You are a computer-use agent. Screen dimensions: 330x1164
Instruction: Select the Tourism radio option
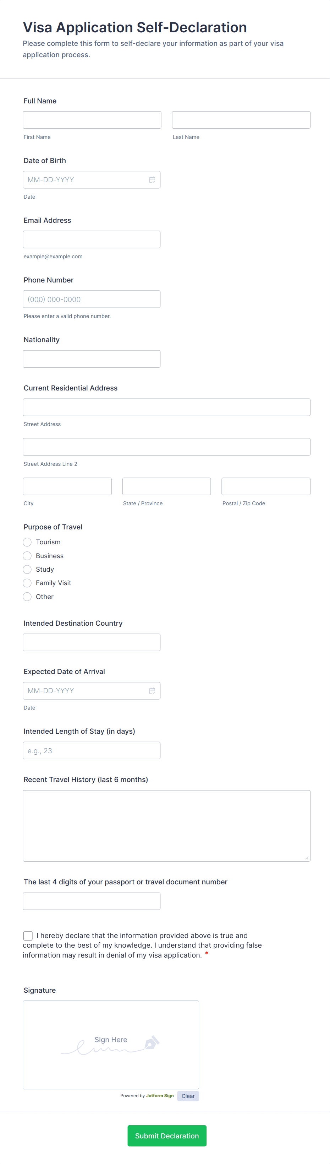click(x=27, y=542)
